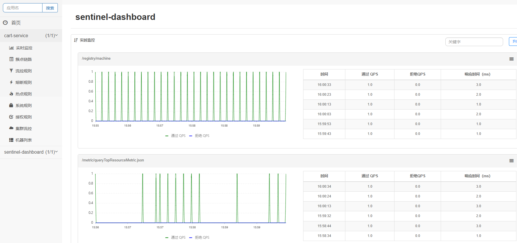Focus the 应用名 search input
The image size is (517, 243).
click(x=23, y=8)
